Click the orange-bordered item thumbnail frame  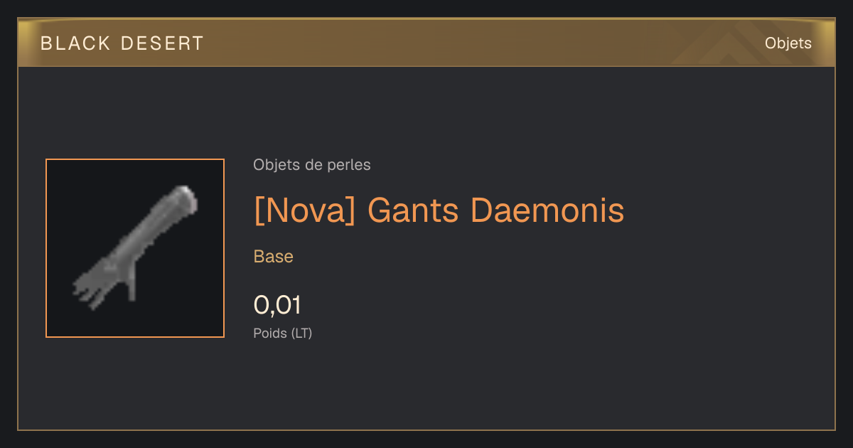[135, 248]
